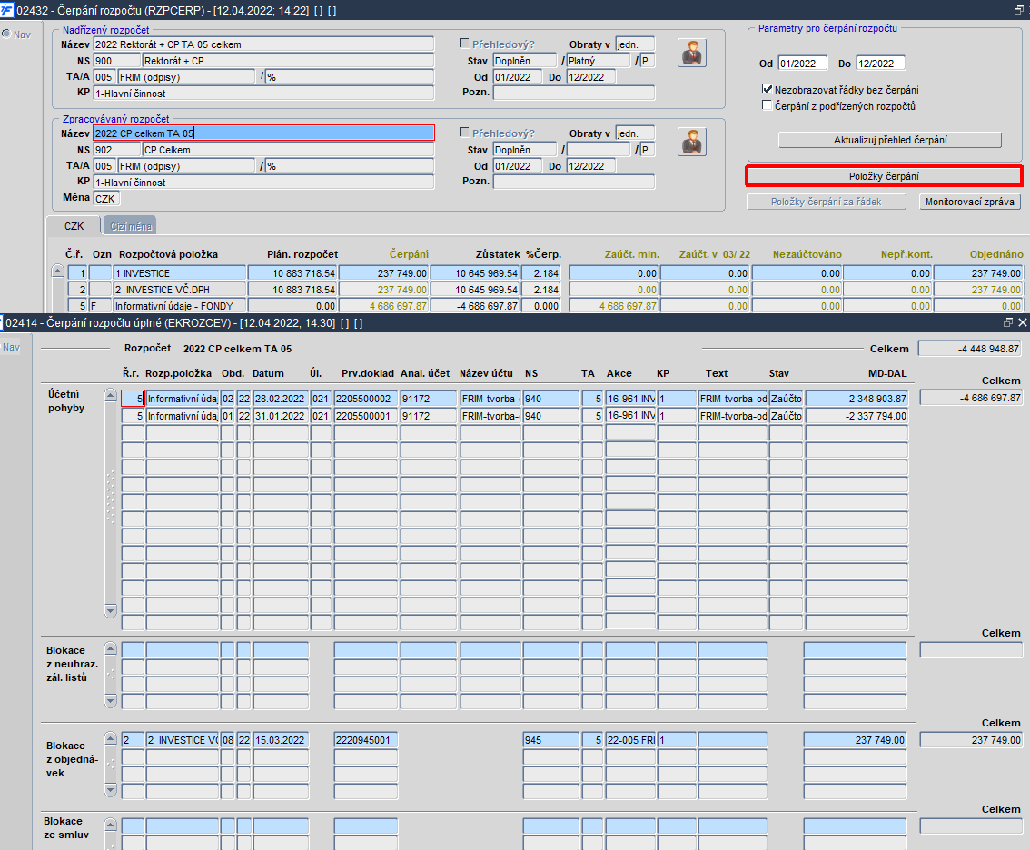Click Aktualizuj přehled čerpání button
Screen dimensions: 1030x850
(x=890, y=140)
